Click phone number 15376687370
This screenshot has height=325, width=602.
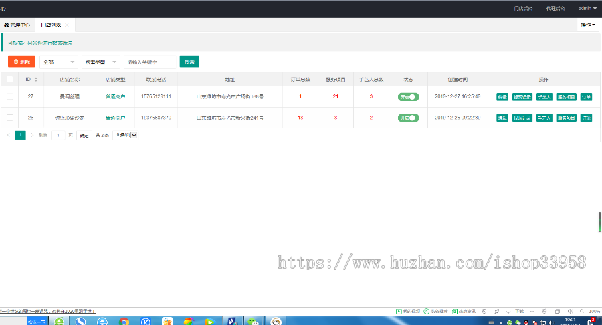[156, 118]
